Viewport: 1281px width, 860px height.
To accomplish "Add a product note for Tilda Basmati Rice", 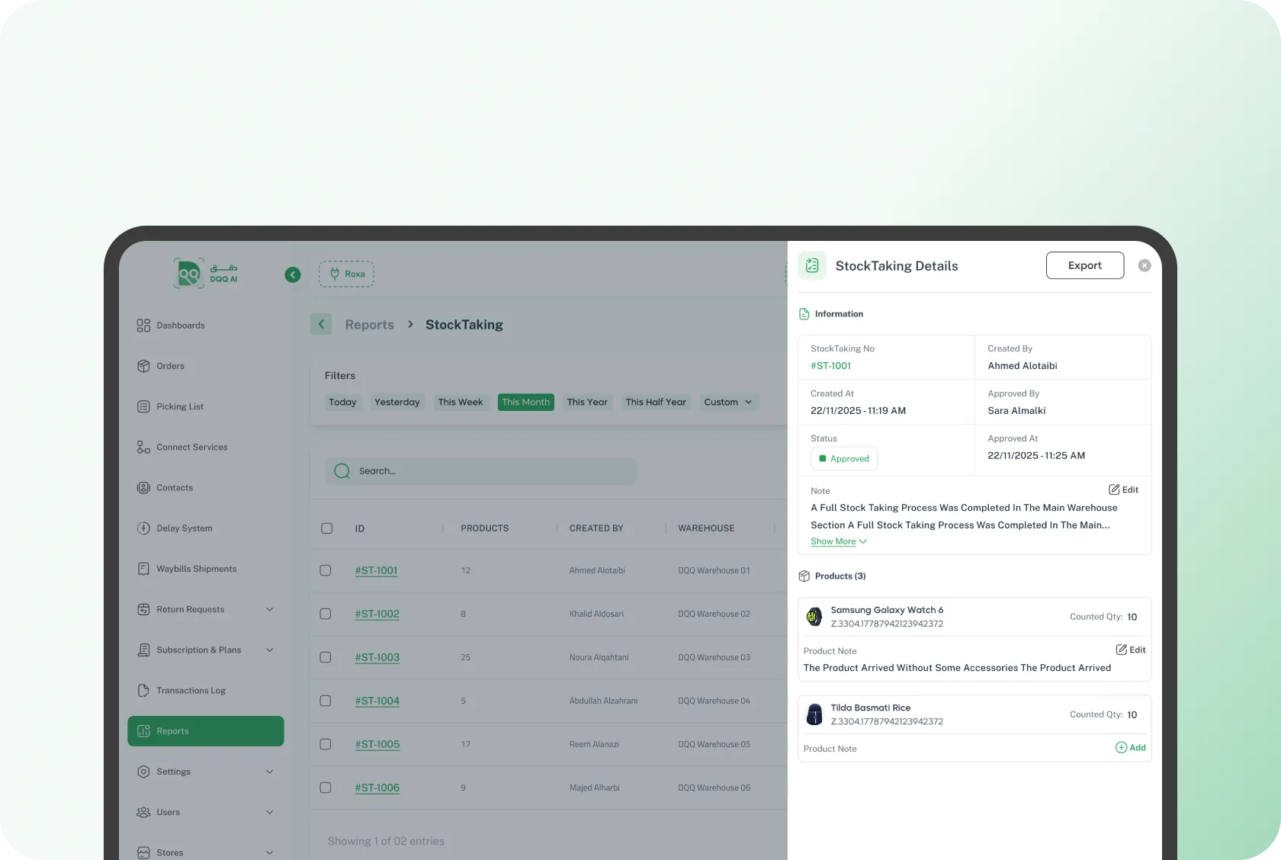I will tap(1131, 748).
